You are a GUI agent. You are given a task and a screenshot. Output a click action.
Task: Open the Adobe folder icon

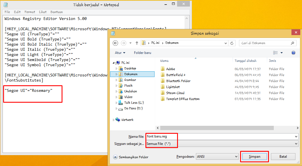(x=163, y=69)
